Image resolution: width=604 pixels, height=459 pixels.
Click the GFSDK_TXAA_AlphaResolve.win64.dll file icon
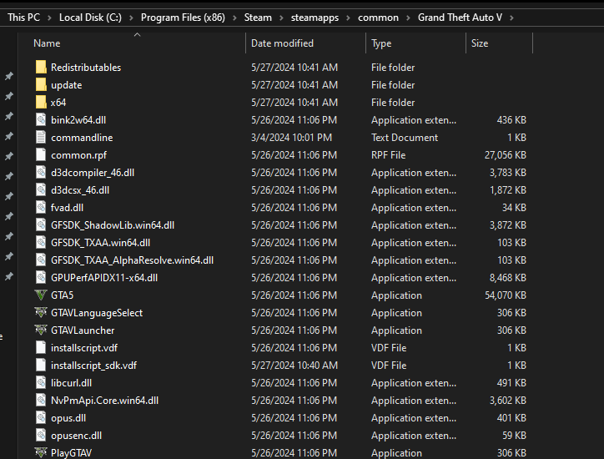coord(41,260)
